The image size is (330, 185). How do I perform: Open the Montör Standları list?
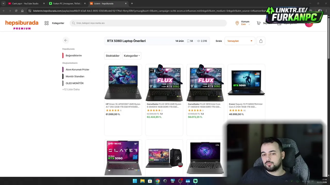(75, 76)
